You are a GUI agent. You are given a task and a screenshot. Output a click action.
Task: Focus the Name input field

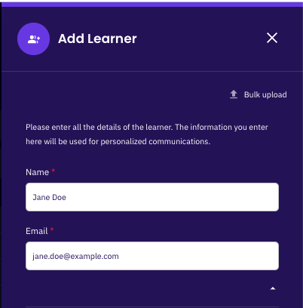tap(152, 197)
